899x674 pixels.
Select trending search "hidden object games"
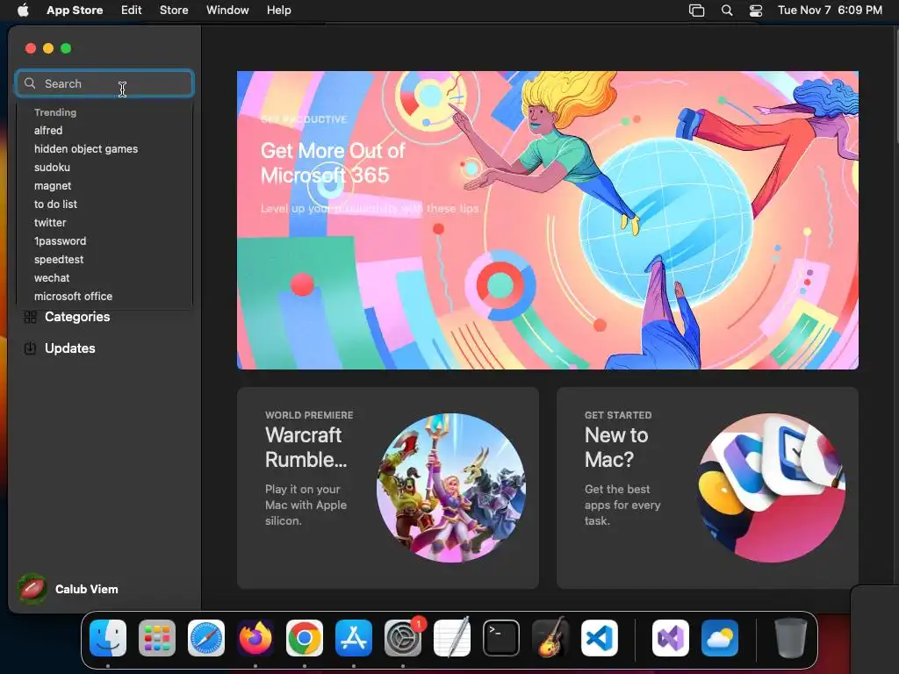(86, 149)
